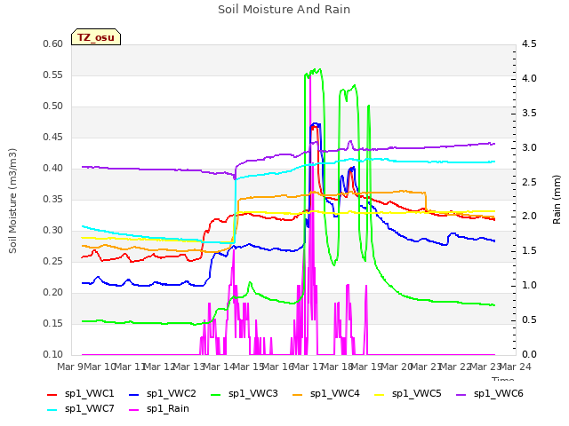Click the 2.0 rain axis label
Screen dimensions: 569x426
tap(529, 217)
